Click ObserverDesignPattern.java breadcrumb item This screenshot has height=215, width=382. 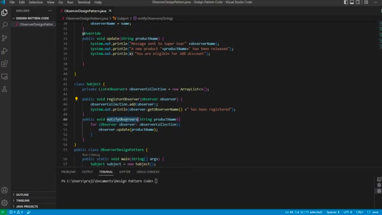(x=87, y=19)
